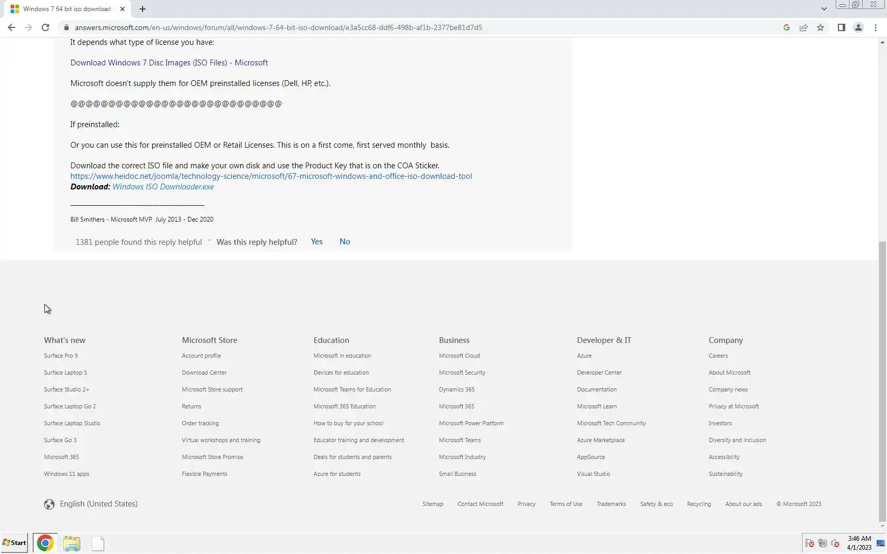Open Developer Center link
The width and height of the screenshot is (887, 554).
599,372
